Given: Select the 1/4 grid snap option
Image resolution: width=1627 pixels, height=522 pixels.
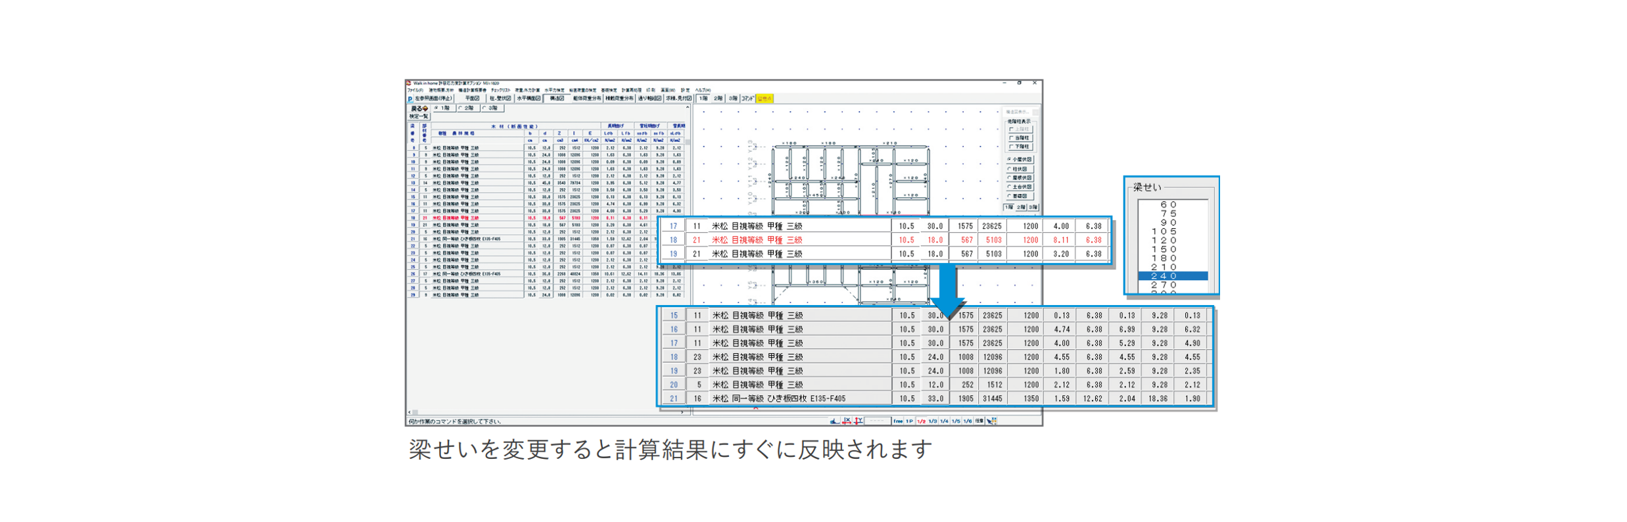Looking at the screenshot, I should (x=944, y=421).
